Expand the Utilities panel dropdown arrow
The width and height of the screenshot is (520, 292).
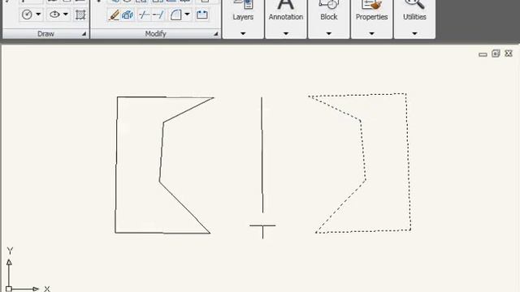pos(414,33)
